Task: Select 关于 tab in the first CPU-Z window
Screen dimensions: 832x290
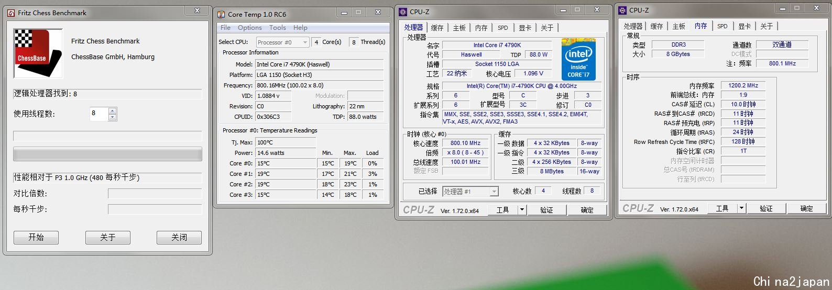Action: [x=547, y=28]
